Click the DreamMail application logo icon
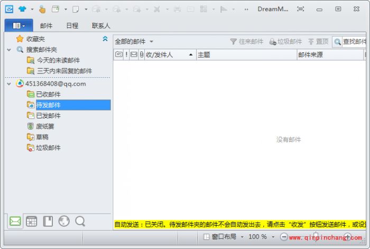The height and width of the screenshot is (249, 370). click(x=9, y=9)
